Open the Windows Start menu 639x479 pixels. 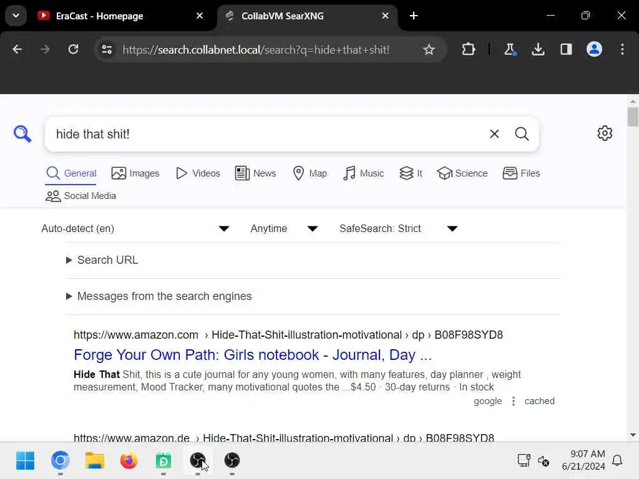pyautogui.click(x=25, y=461)
